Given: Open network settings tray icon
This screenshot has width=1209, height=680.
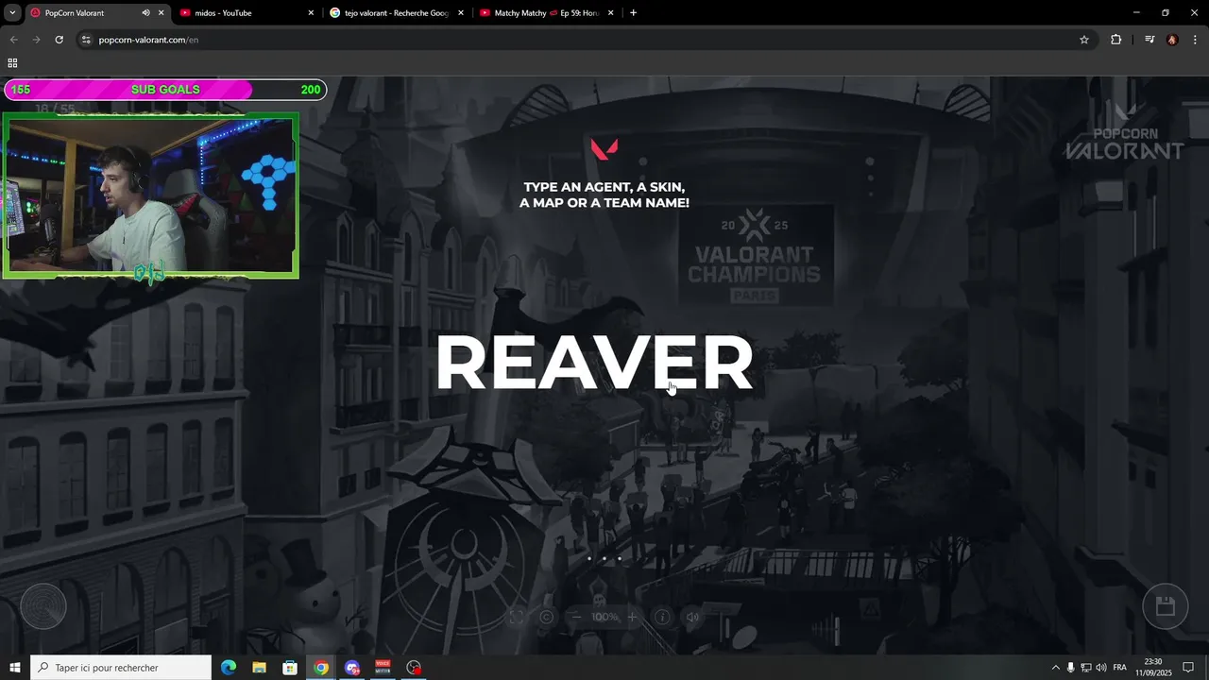Looking at the screenshot, I should pos(1085,668).
